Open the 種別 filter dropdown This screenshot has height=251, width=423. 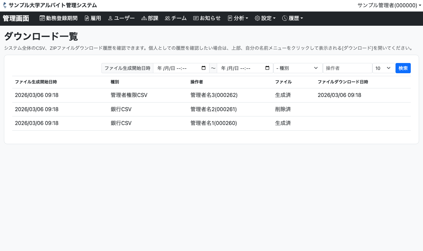(298, 68)
